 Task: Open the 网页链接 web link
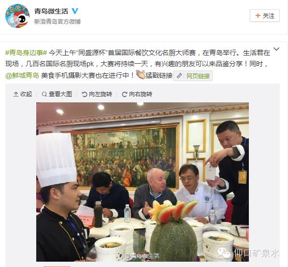click(x=198, y=76)
